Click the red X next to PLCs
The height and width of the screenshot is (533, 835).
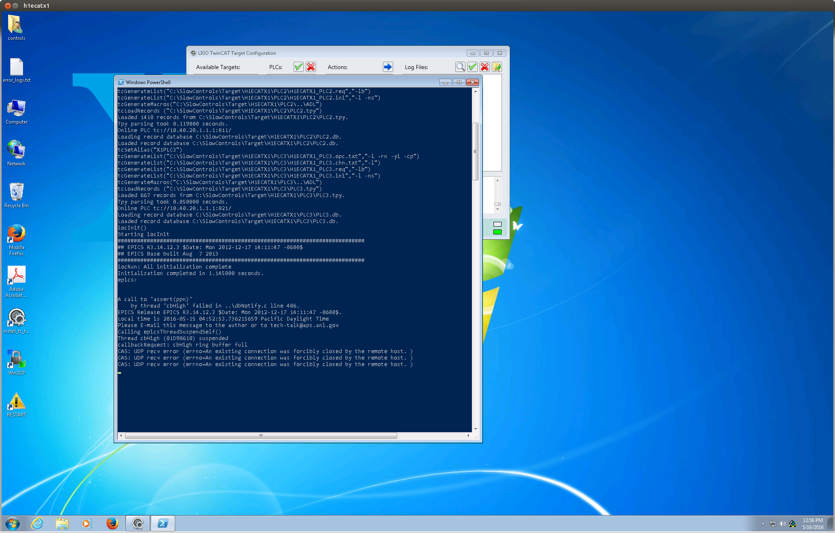(311, 67)
